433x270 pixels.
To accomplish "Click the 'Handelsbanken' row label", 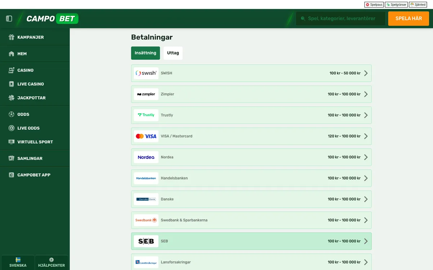I will coord(174,178).
